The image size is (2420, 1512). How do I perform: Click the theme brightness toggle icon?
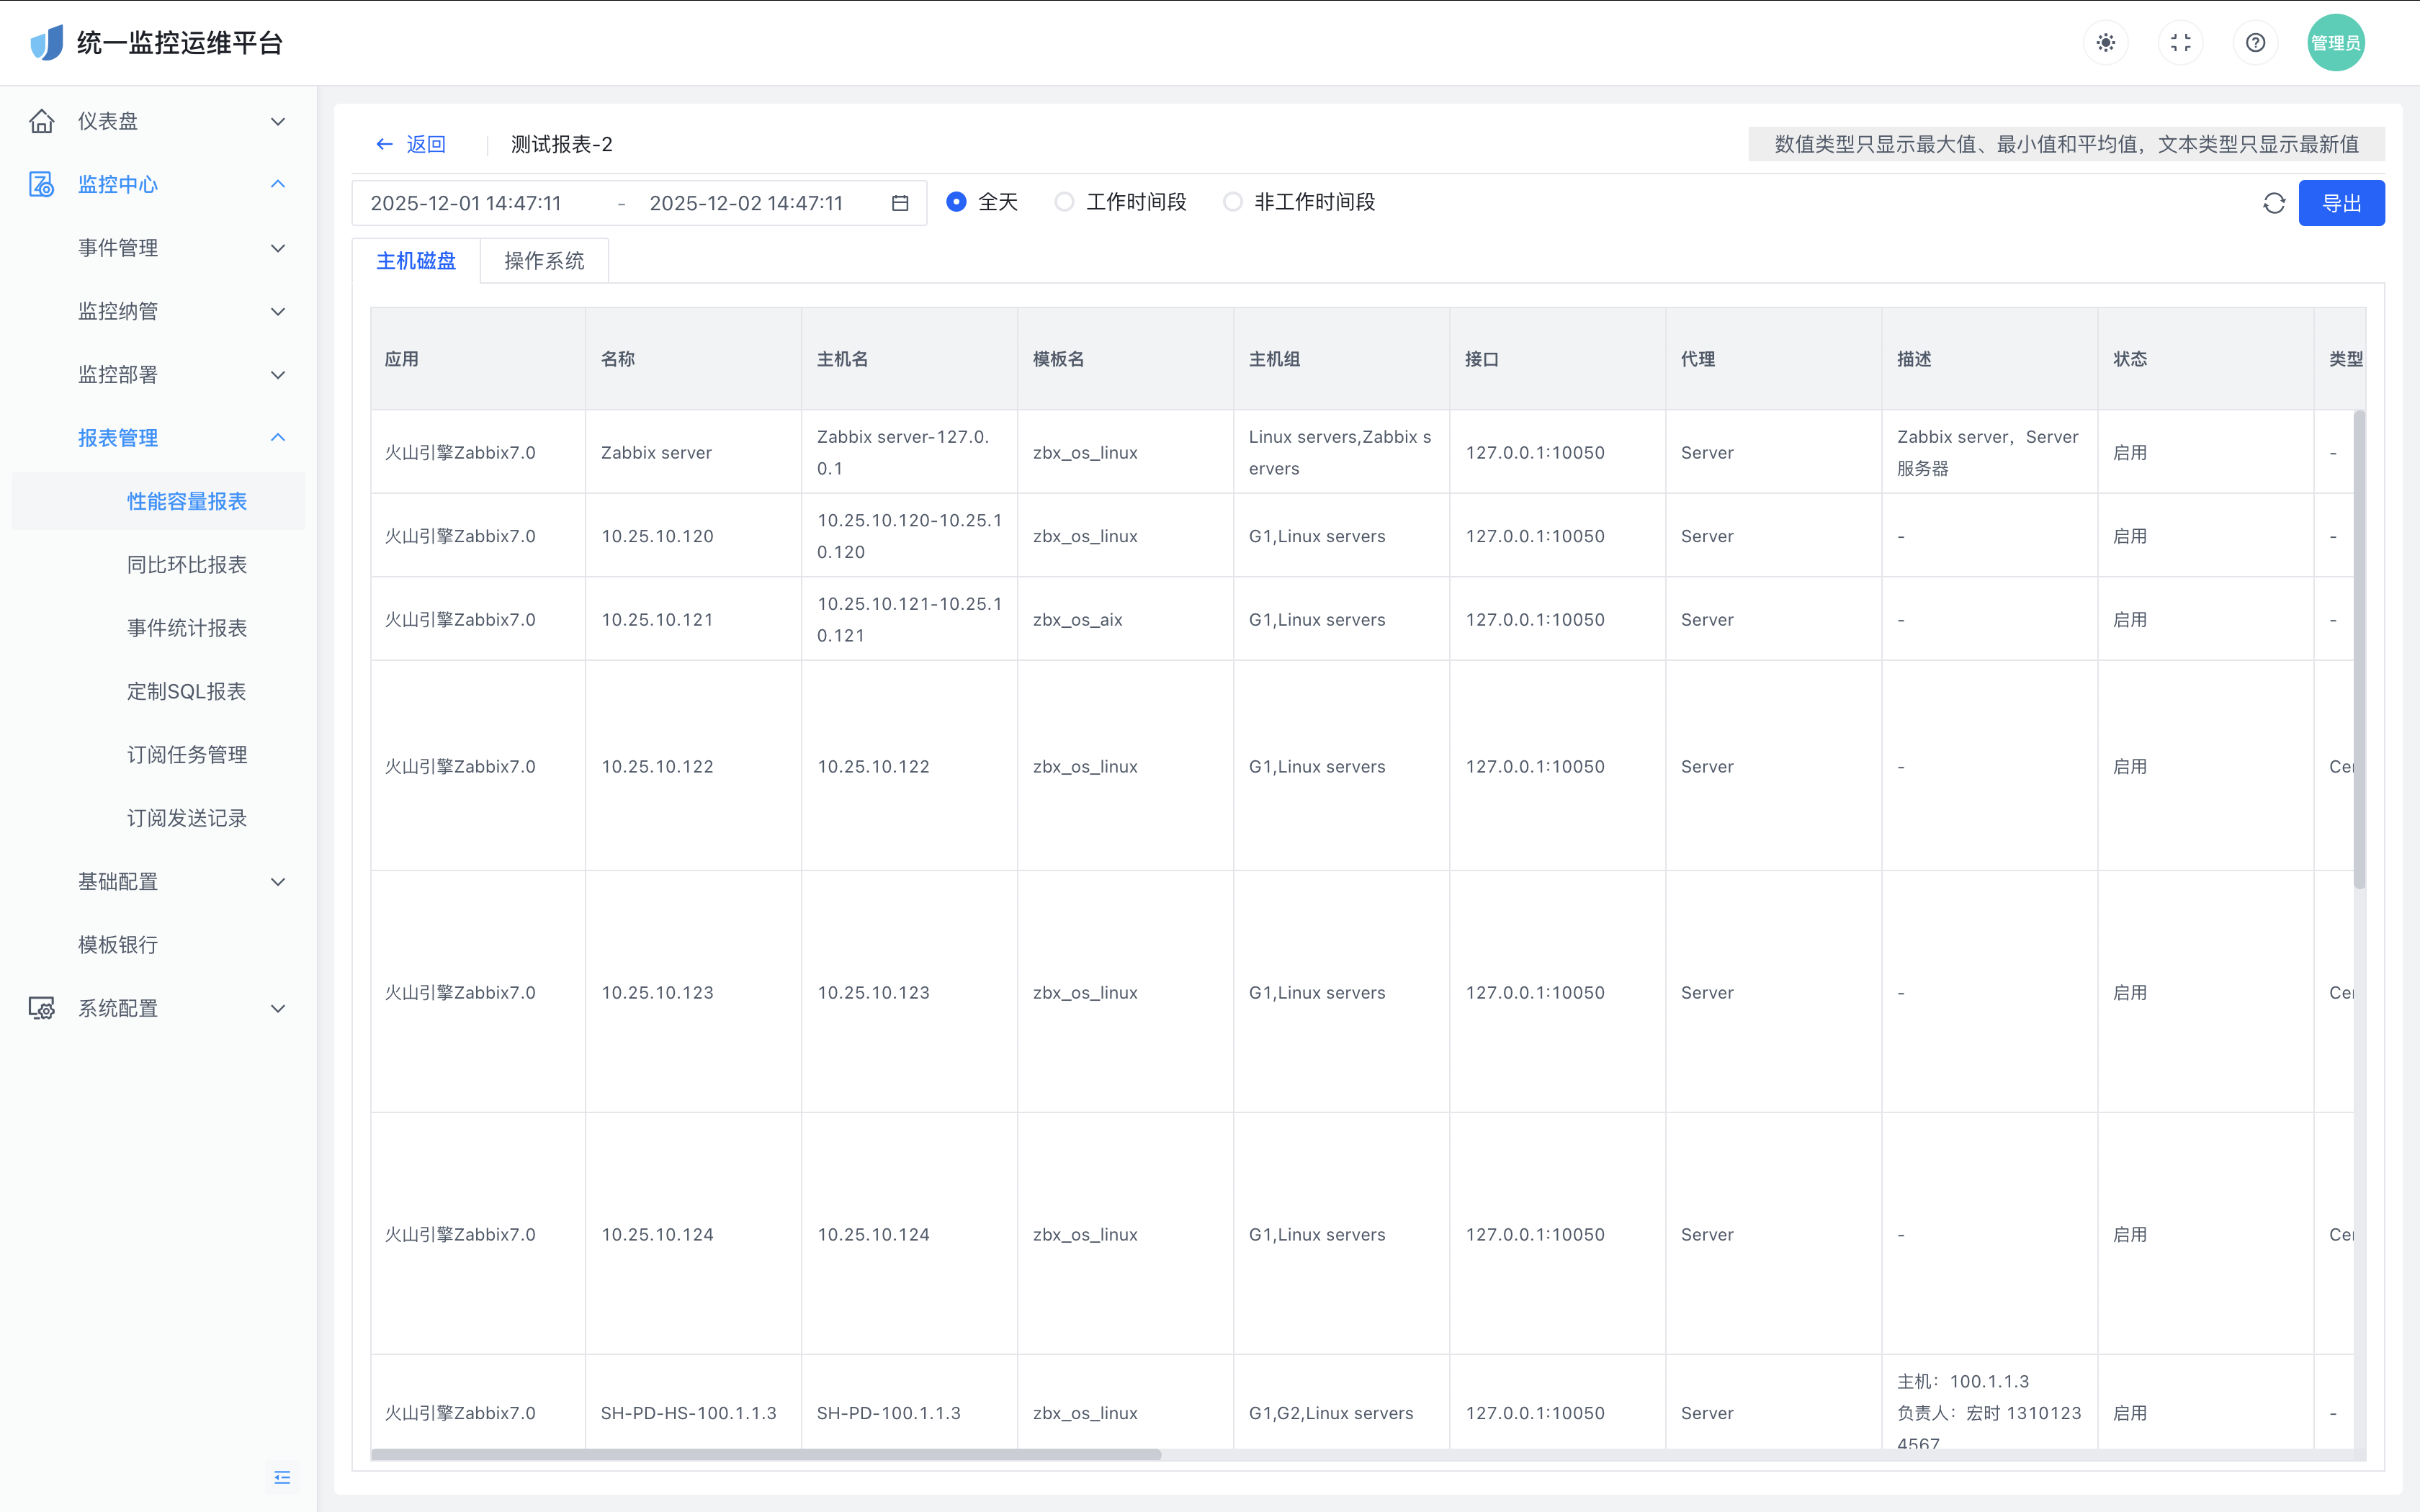pos(2106,43)
